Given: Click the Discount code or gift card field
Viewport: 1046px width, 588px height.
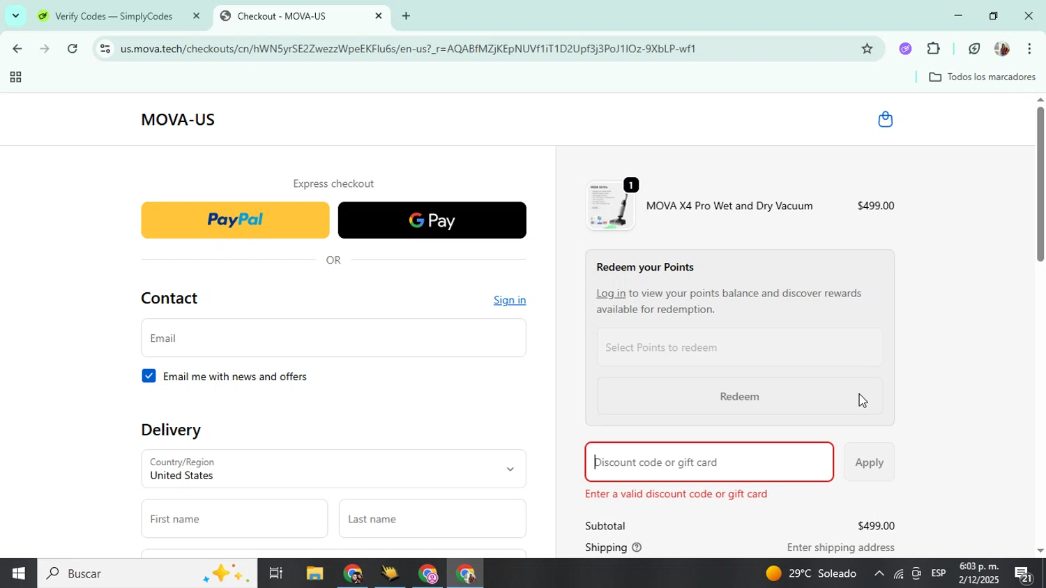Looking at the screenshot, I should (709, 462).
